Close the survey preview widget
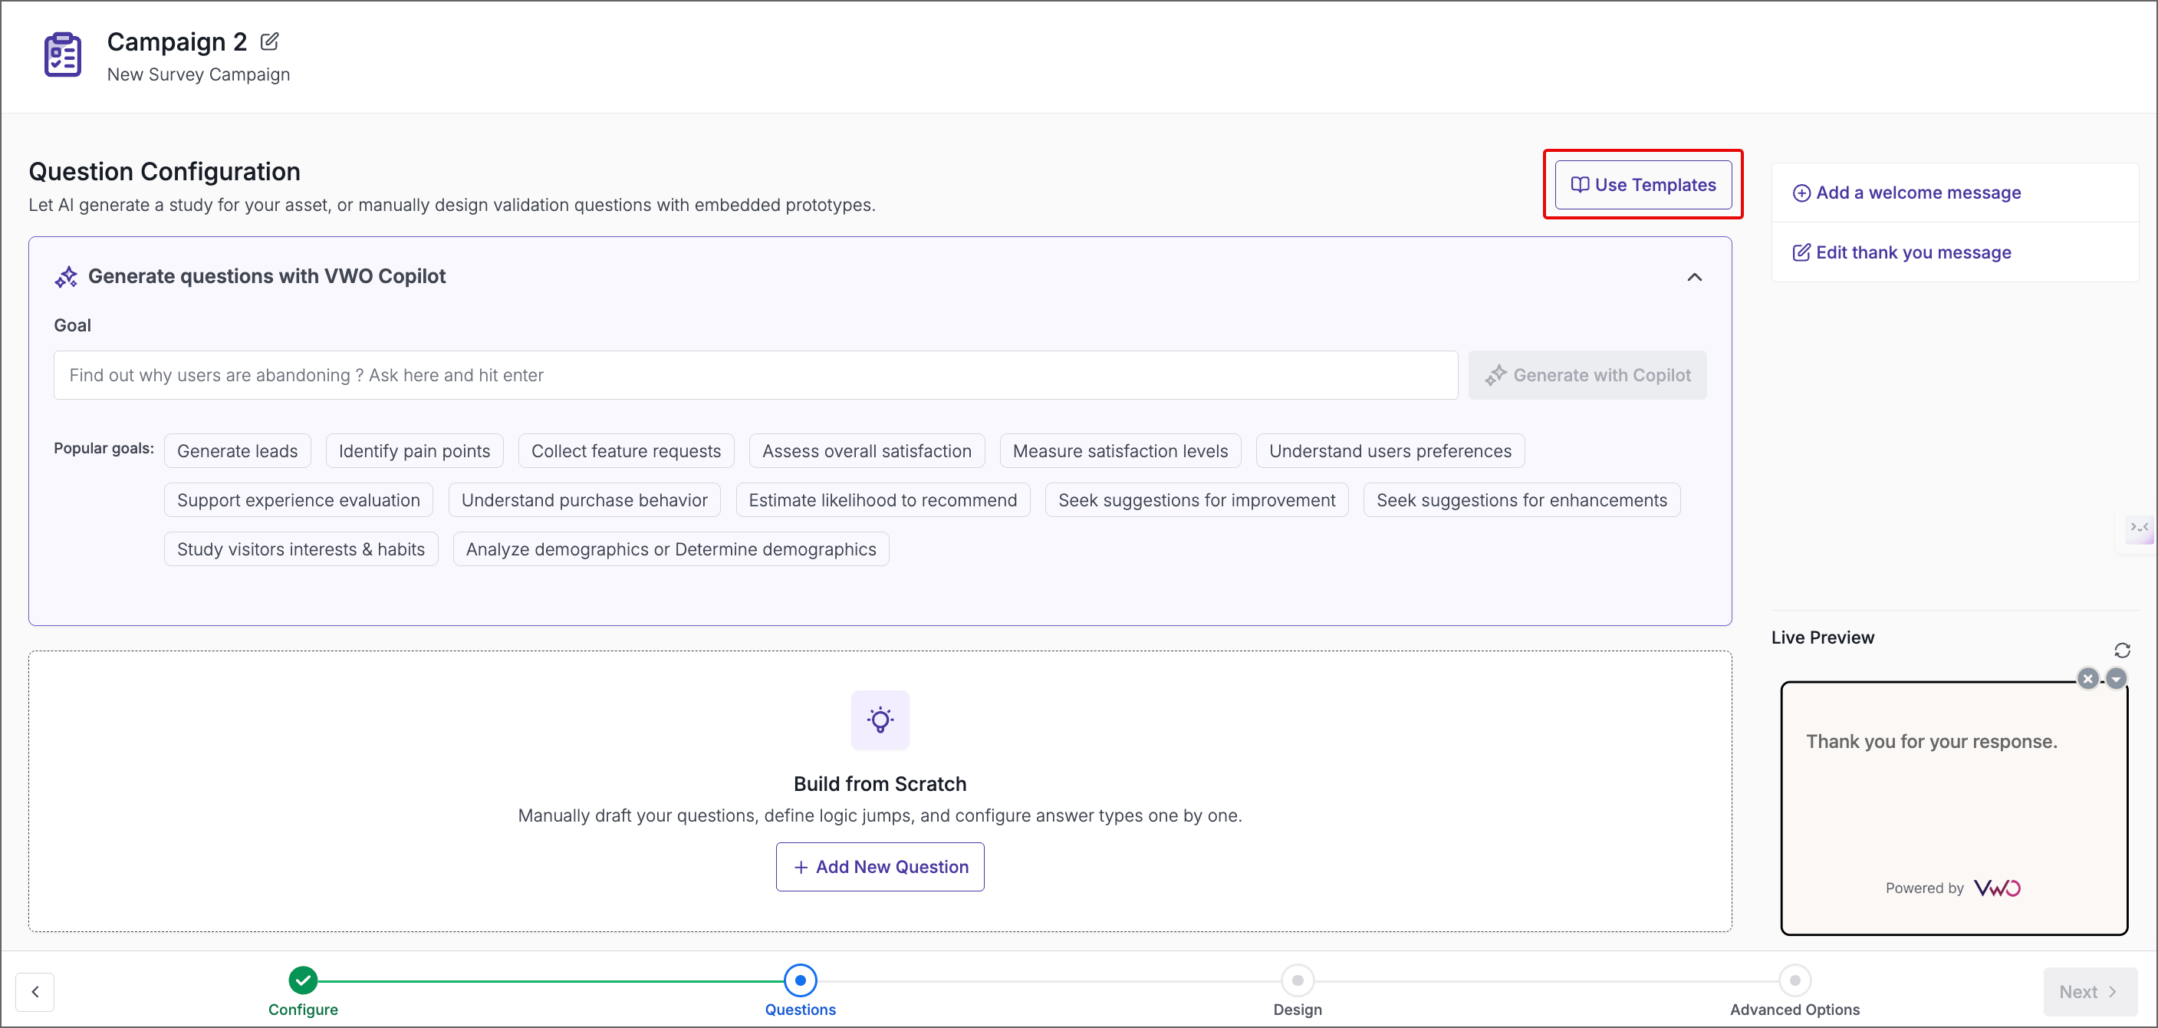Viewport: 2158px width, 1028px height. [2087, 679]
